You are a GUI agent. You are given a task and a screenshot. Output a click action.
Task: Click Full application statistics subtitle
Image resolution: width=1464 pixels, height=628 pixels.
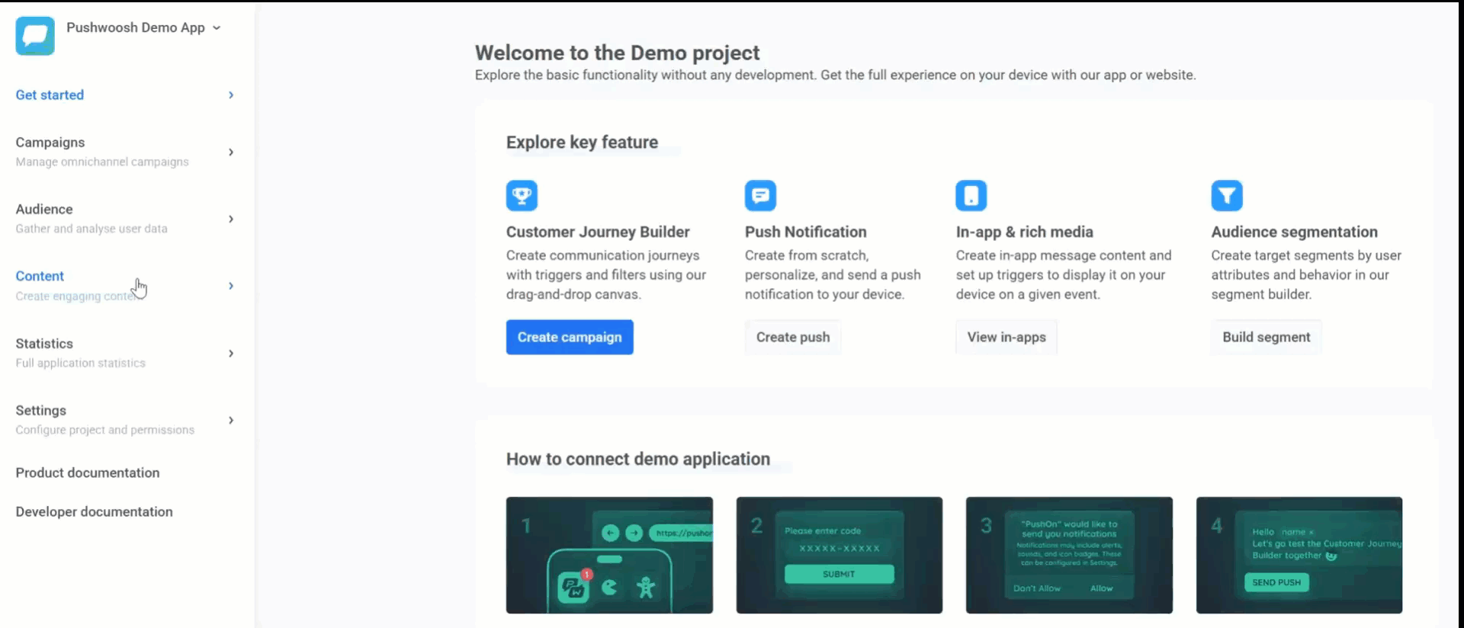(x=80, y=364)
